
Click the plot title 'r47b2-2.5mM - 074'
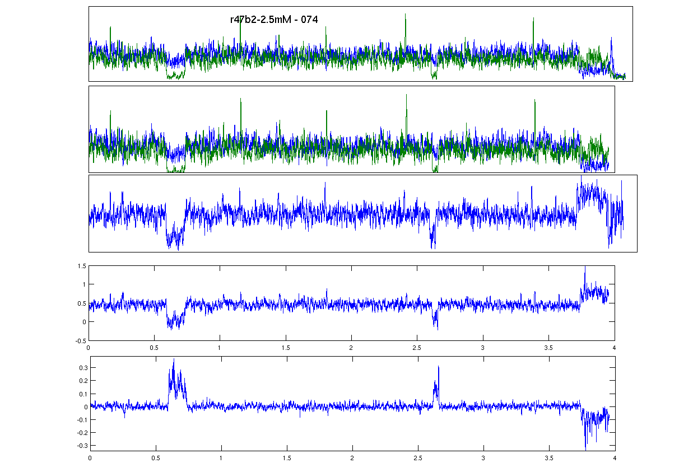click(274, 20)
